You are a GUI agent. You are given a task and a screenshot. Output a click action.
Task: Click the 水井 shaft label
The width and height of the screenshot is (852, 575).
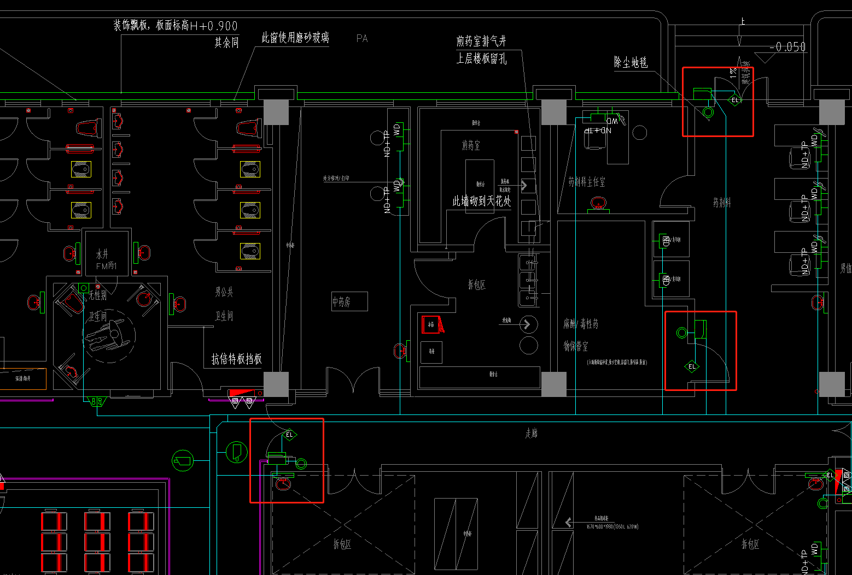tap(102, 254)
